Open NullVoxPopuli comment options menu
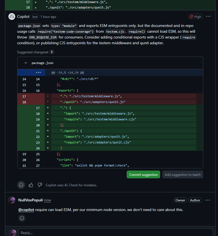This screenshot has height=236, width=218. [208, 200]
